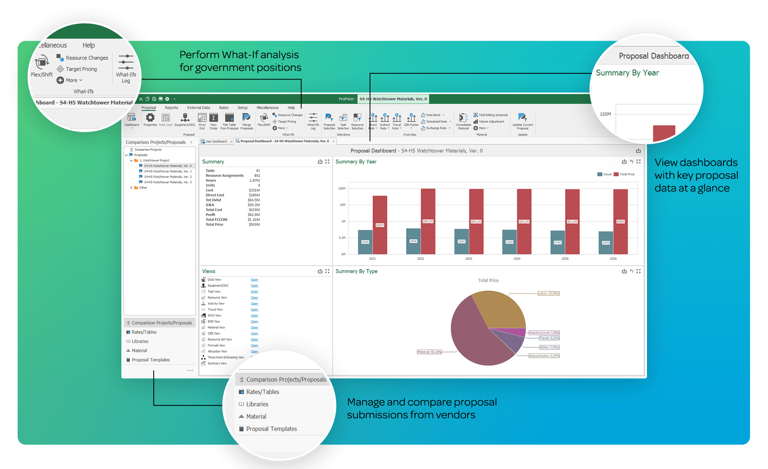Screen dimensions: 768x469
Task: Click the Merge Proposals icon
Action: 247,120
